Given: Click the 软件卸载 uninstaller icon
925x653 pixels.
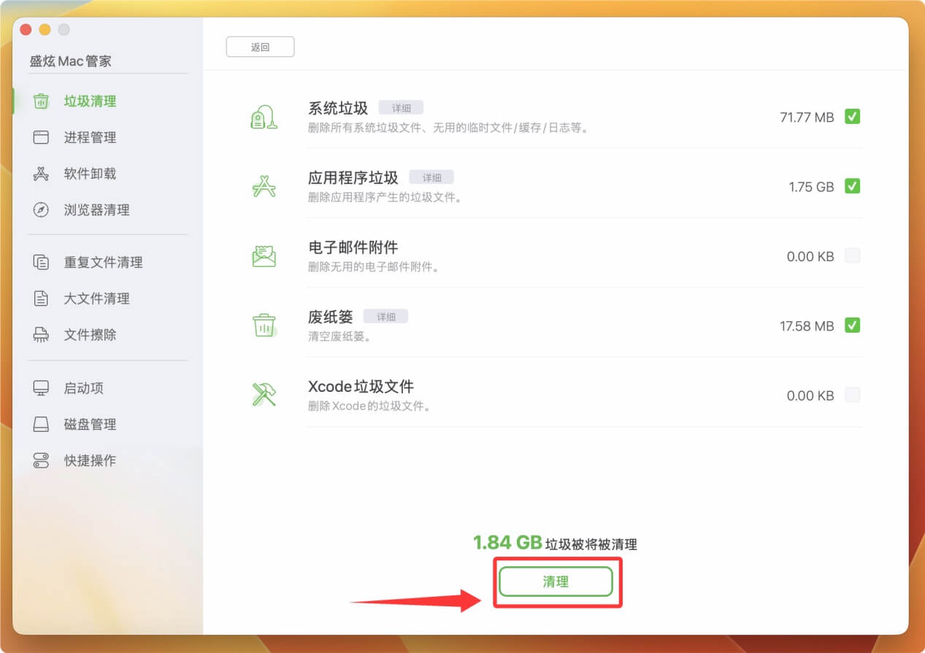Looking at the screenshot, I should point(42,174).
